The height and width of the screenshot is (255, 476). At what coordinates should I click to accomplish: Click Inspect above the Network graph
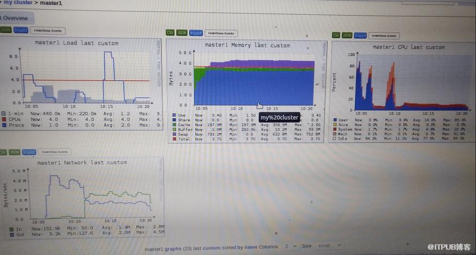[x=29, y=152]
